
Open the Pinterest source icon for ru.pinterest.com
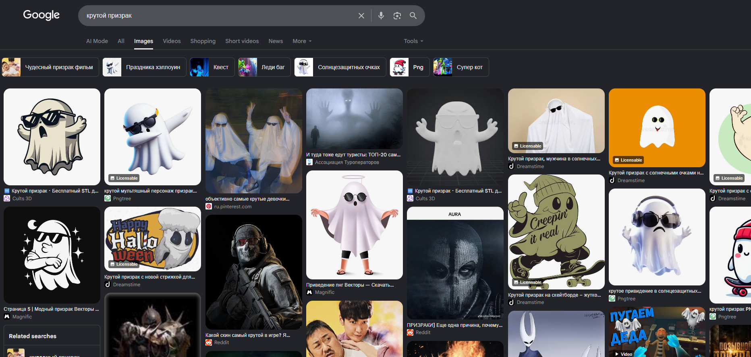tap(209, 206)
